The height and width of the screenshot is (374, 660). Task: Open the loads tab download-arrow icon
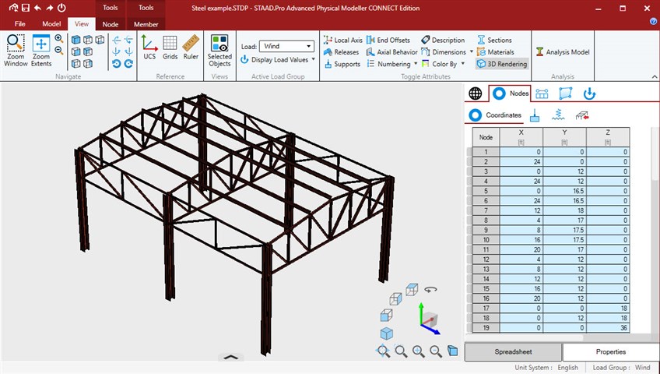(x=589, y=93)
